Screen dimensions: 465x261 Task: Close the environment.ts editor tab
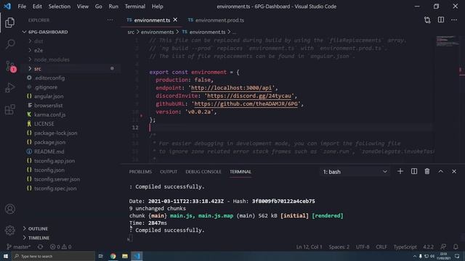[x=175, y=20]
